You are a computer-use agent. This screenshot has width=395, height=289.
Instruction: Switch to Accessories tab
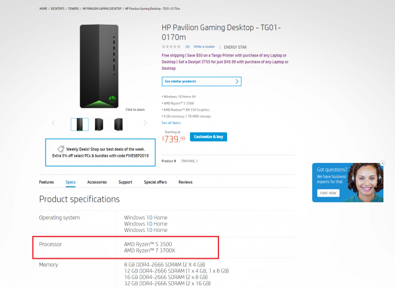(97, 182)
